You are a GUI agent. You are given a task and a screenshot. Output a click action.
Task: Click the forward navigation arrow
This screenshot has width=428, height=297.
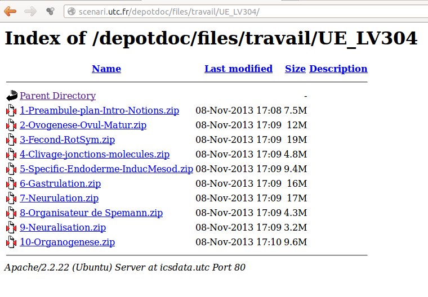[x=30, y=11]
